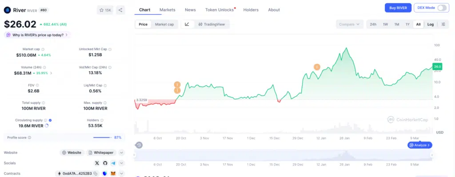Open the Markets tab
Viewport: 455px width, 177px height.
tap(168, 10)
